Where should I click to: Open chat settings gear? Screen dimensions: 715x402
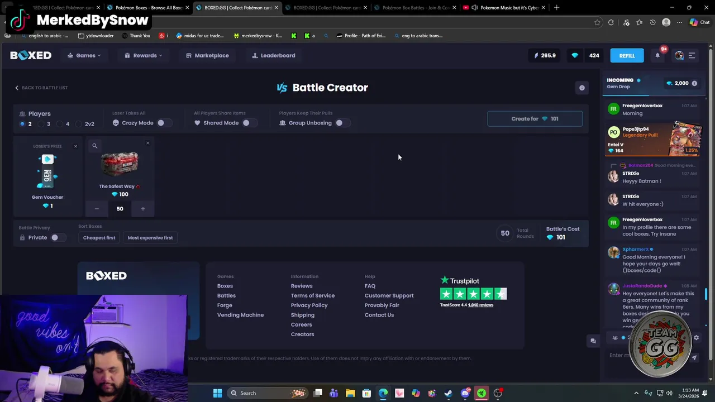pos(696,338)
